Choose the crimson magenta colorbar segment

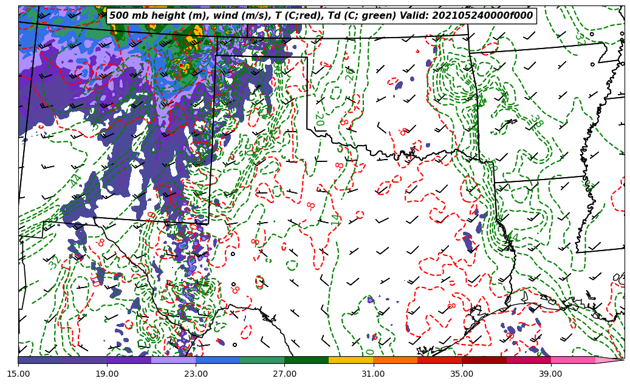[x=528, y=360]
